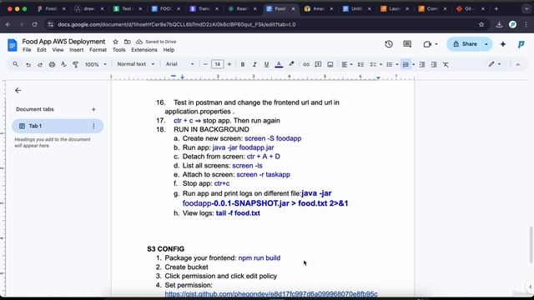
Task: Open a new browser tab with plus
Action: coord(496,9)
